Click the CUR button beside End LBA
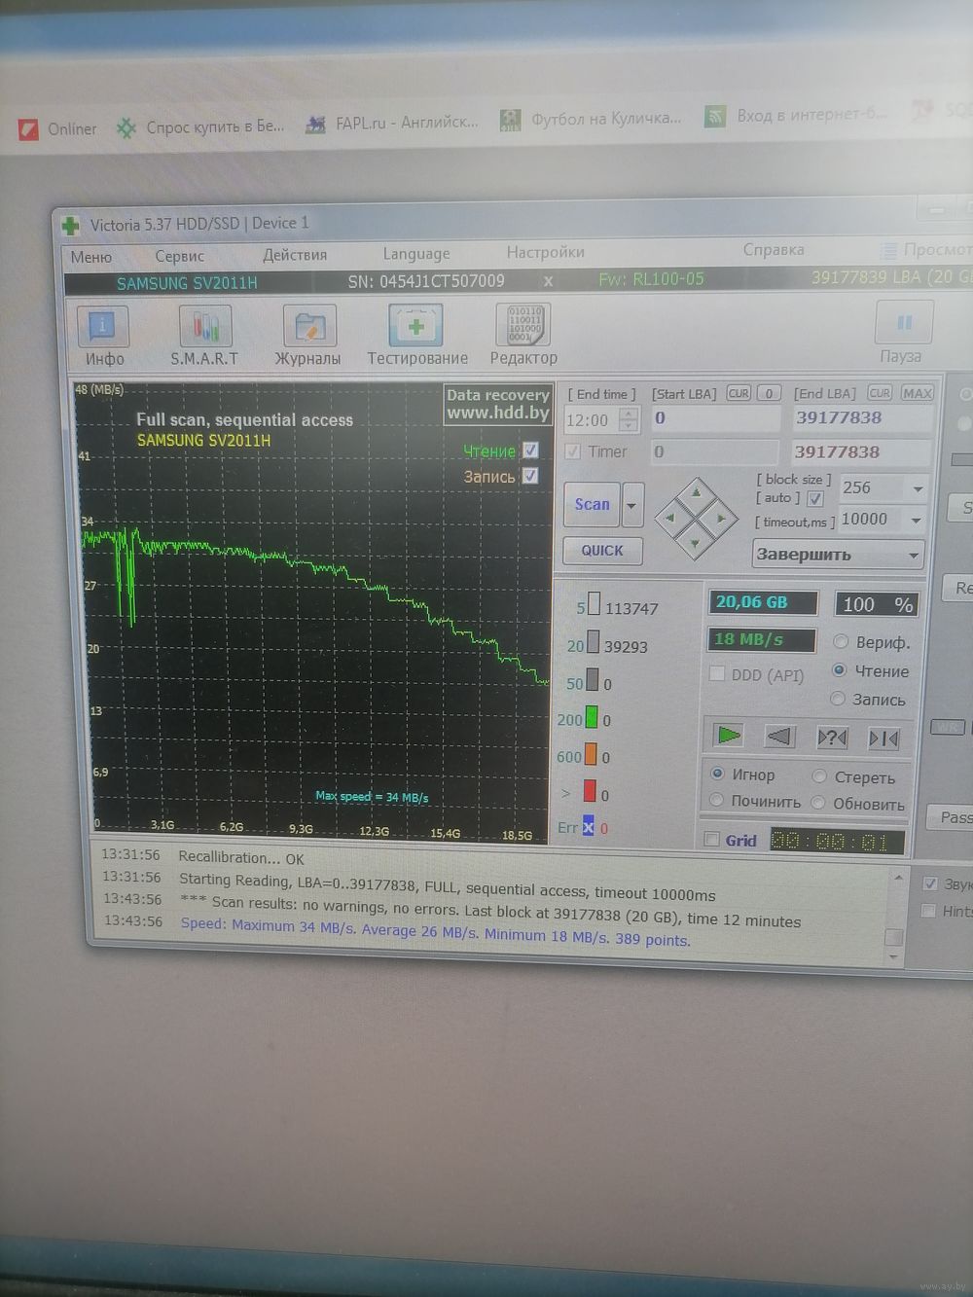973x1297 pixels. pos(880,393)
